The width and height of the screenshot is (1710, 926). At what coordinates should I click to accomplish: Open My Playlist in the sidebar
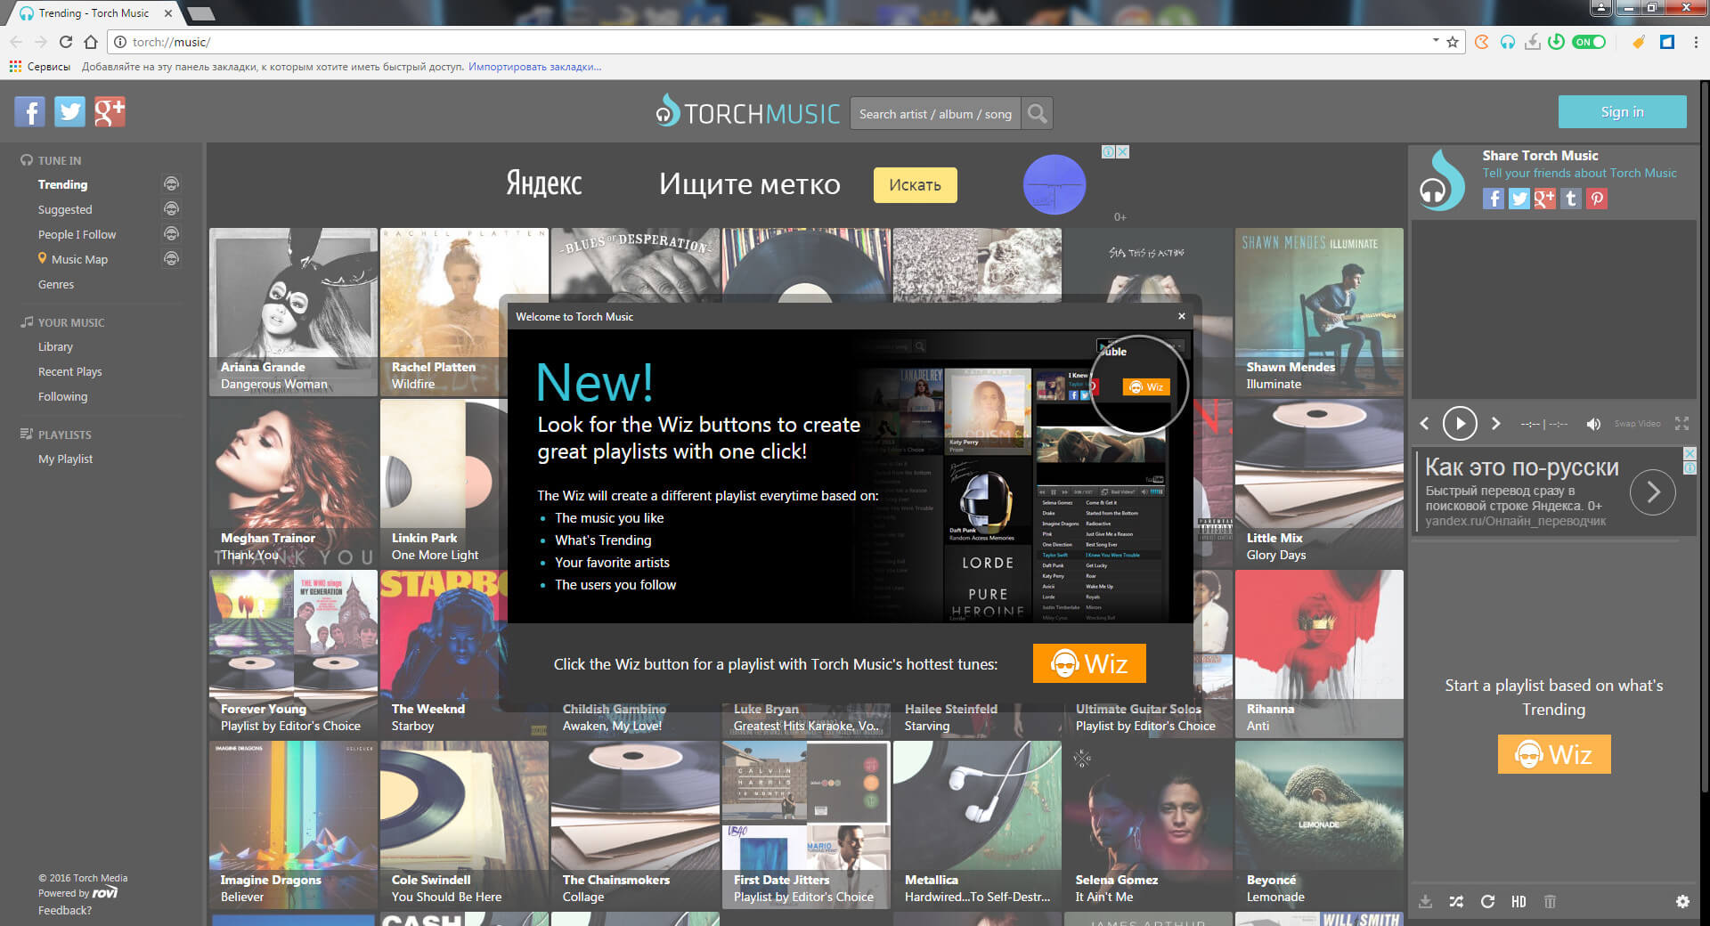tap(65, 459)
